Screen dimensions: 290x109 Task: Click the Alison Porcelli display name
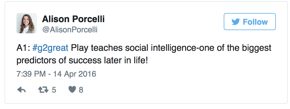pos(73,19)
